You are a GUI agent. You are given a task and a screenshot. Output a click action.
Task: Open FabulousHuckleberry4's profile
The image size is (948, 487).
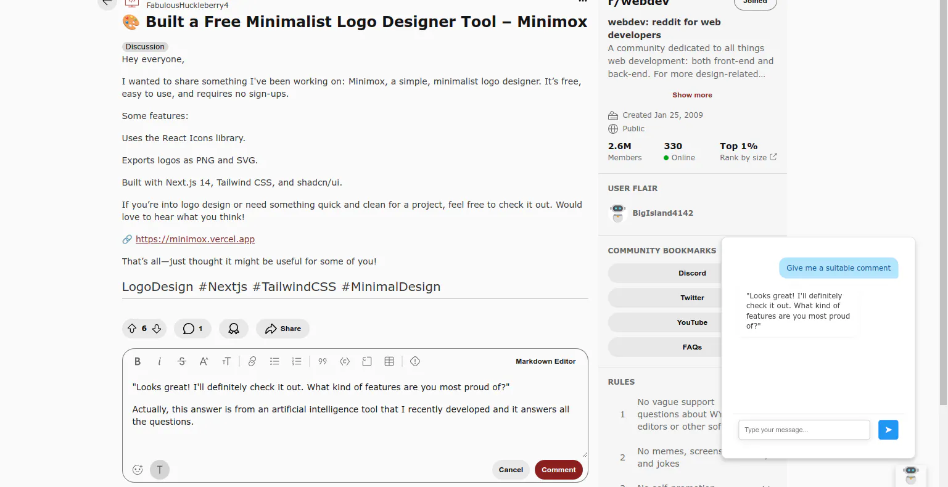[x=188, y=6]
